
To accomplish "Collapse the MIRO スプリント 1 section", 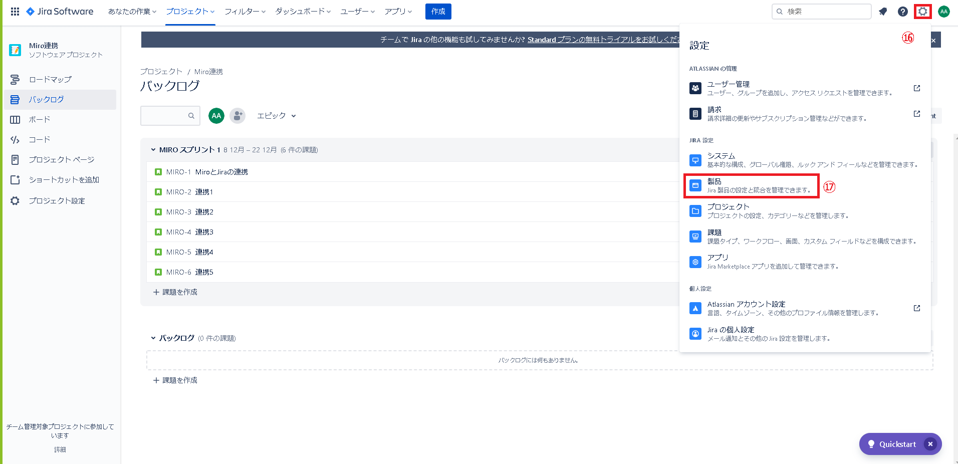I will [x=153, y=150].
